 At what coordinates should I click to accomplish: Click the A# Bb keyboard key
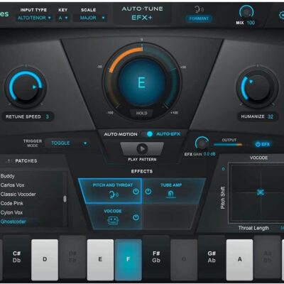(x=268, y=257)
